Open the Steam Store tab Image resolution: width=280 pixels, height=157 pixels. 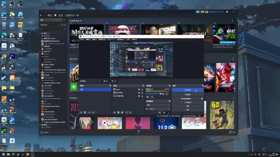tap(50, 15)
